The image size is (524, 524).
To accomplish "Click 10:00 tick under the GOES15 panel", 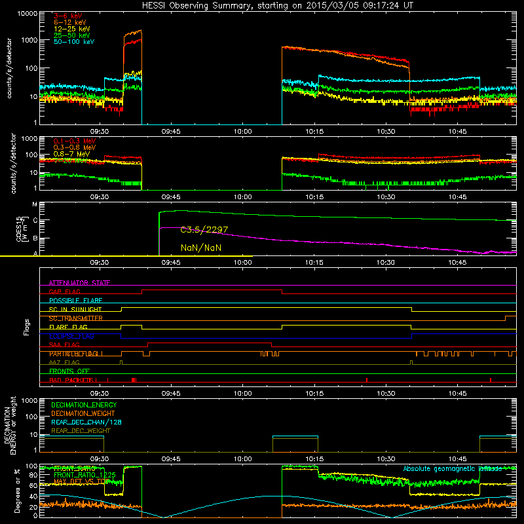I will click(242, 263).
